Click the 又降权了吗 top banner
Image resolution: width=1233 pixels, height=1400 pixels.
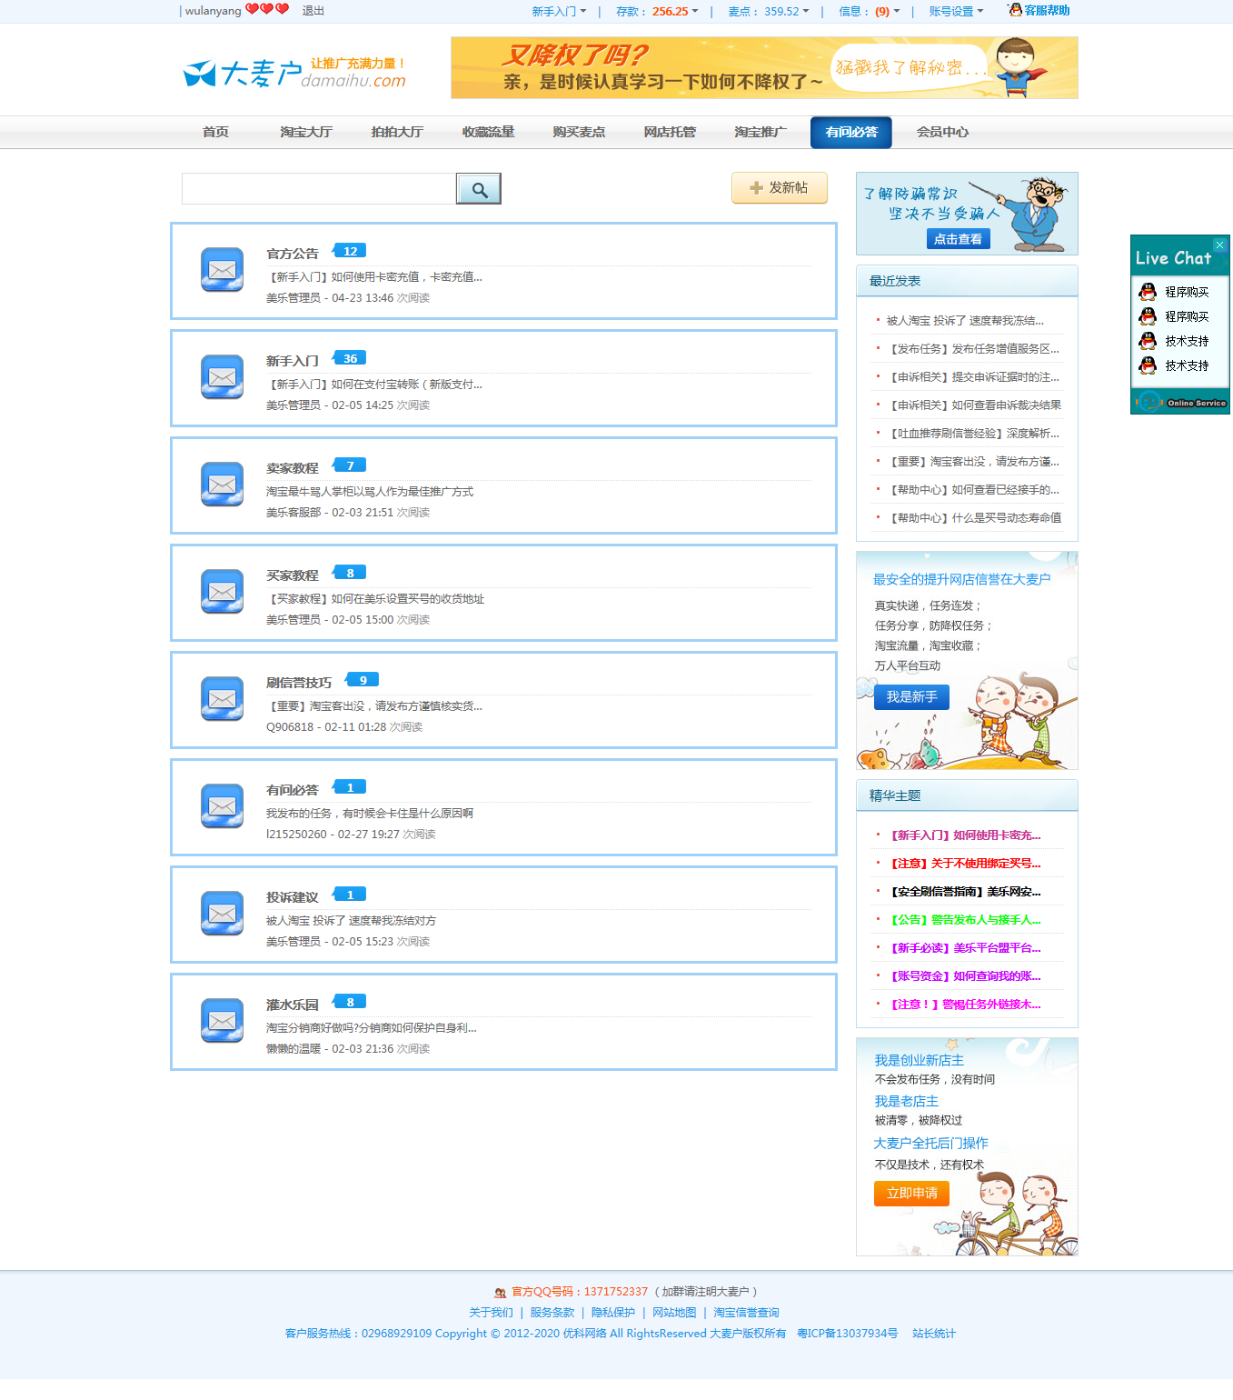click(764, 67)
